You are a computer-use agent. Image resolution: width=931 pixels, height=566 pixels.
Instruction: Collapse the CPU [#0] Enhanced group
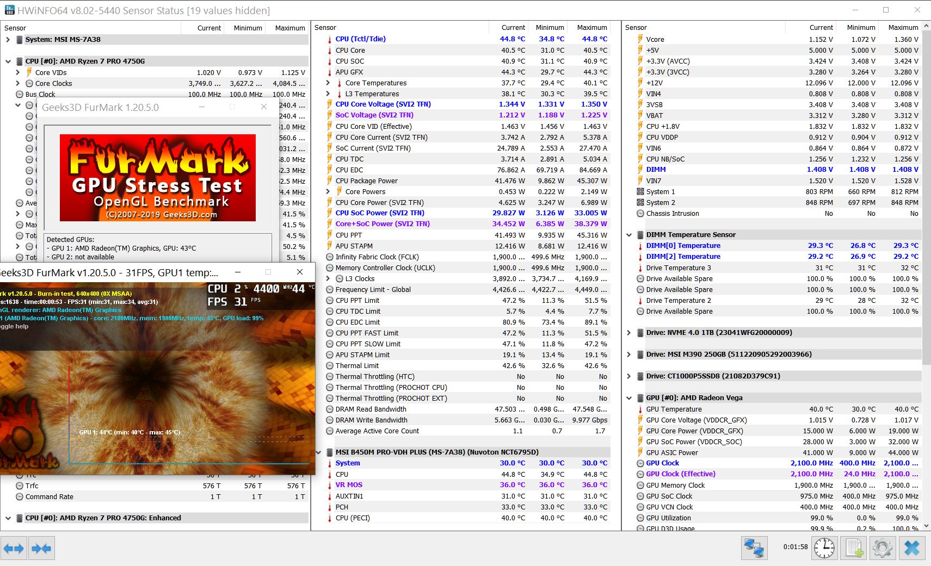pyautogui.click(x=8, y=518)
